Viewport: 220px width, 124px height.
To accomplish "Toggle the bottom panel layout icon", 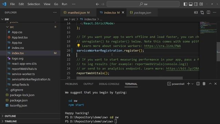I will 190,4.
